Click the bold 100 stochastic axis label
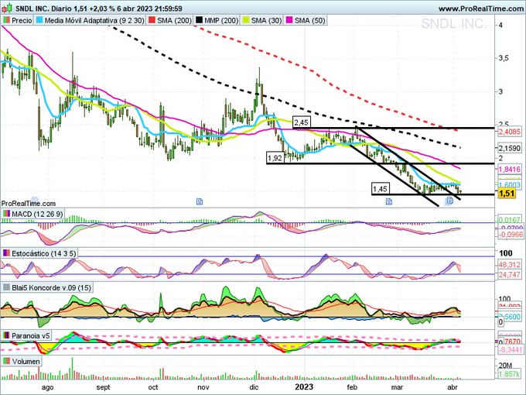Viewport: 526px width, 395px height. [506, 253]
